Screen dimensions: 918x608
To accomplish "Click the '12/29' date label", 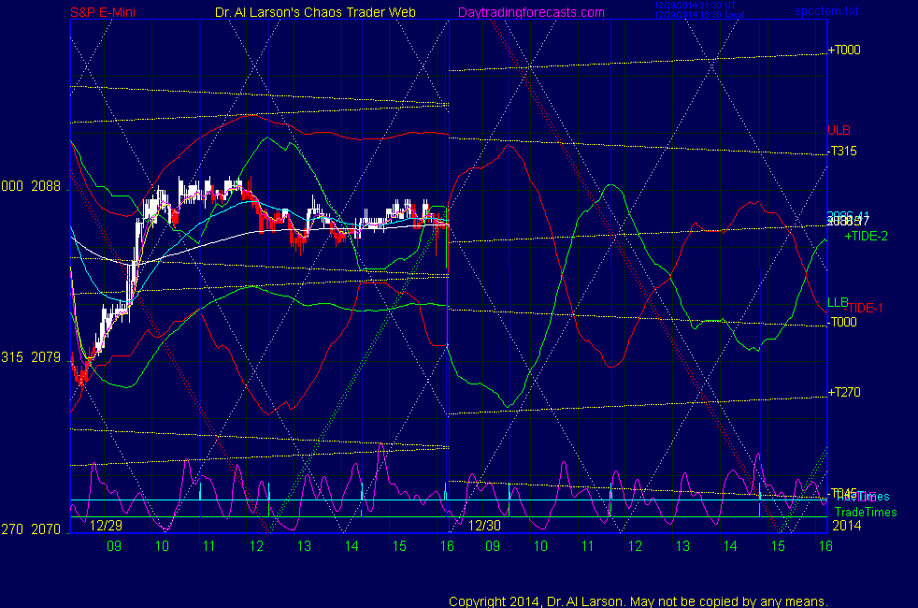I will (106, 526).
